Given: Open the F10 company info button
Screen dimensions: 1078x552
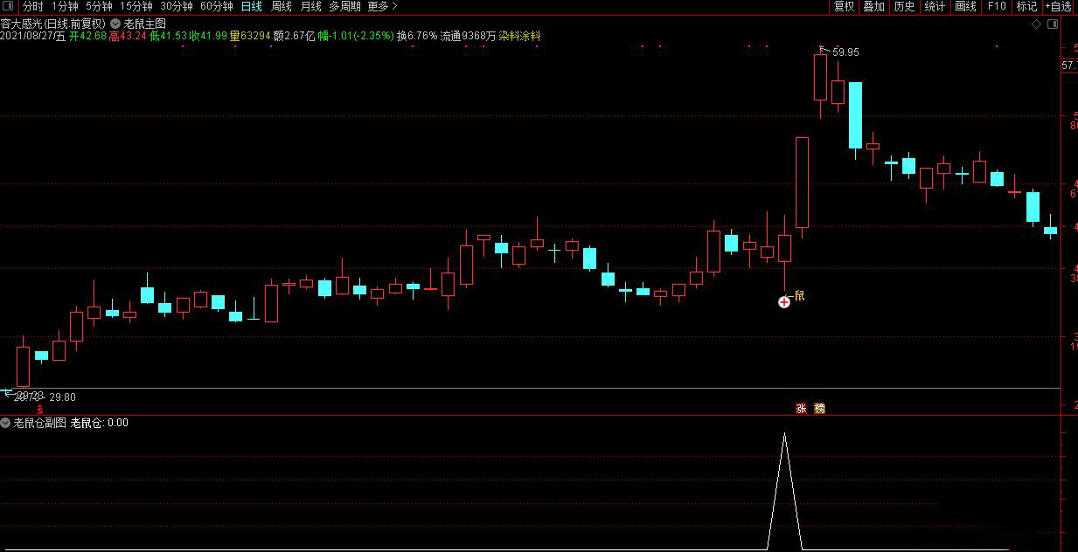Looking at the screenshot, I should tap(997, 7).
